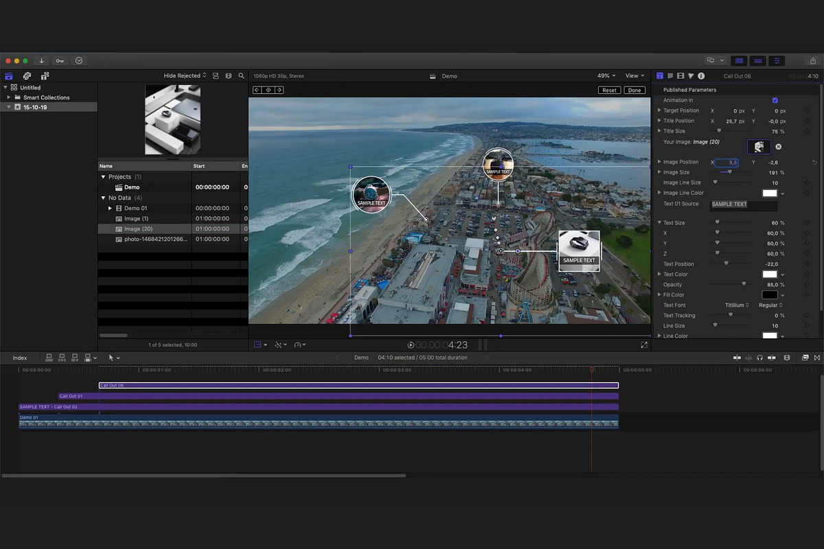
Task: Open the Video inspector filmstrip icon
Action: (680, 75)
